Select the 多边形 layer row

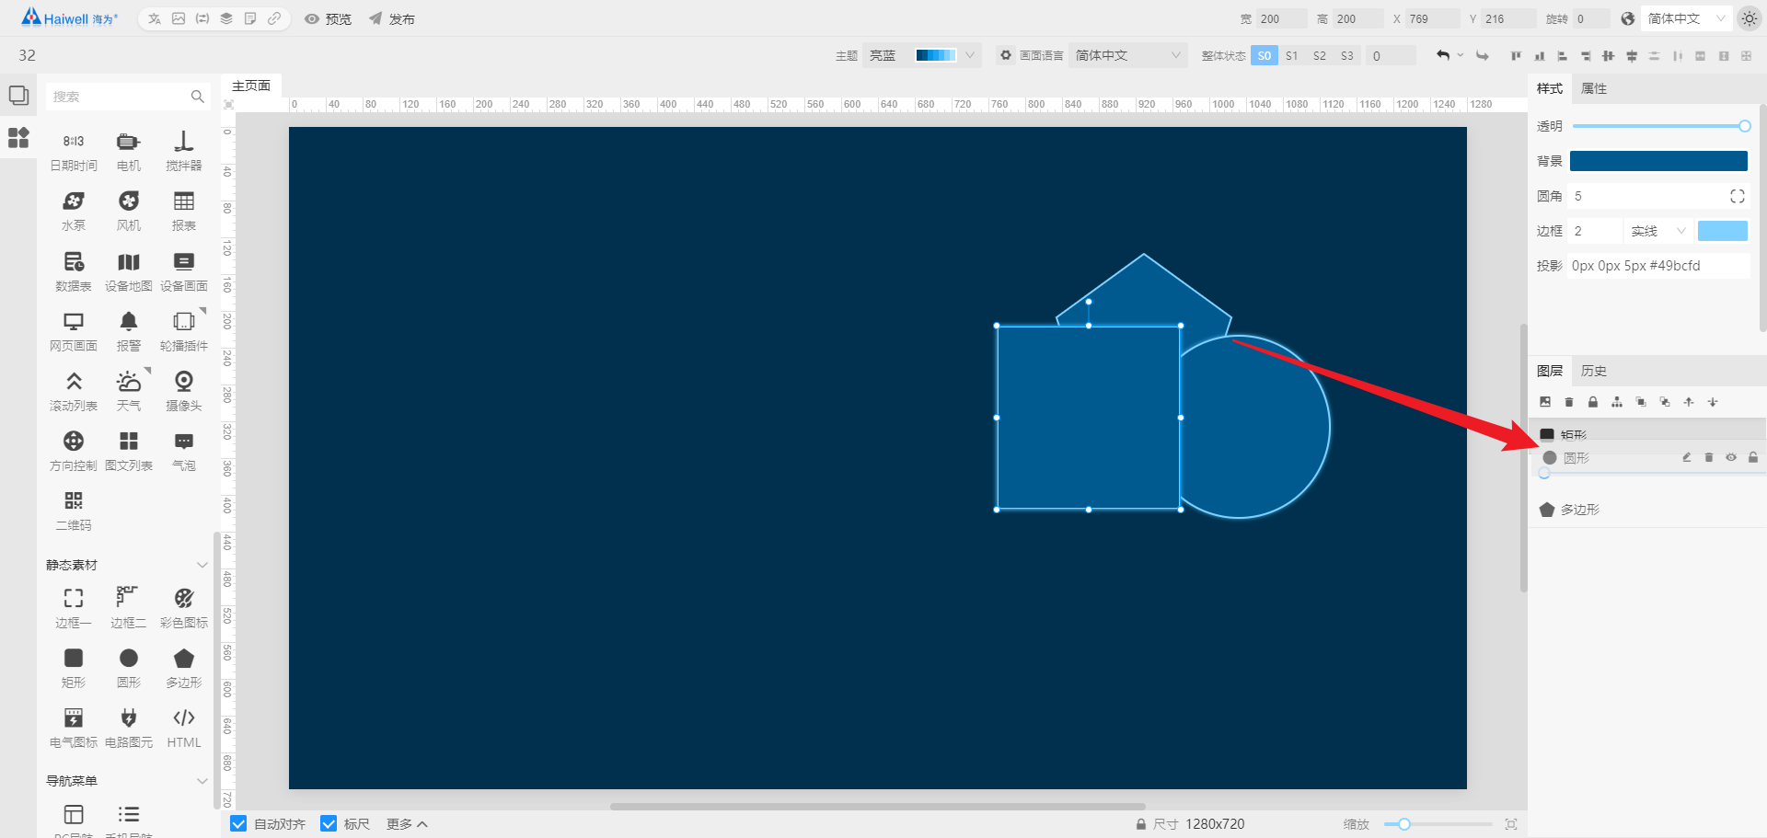pos(1647,509)
